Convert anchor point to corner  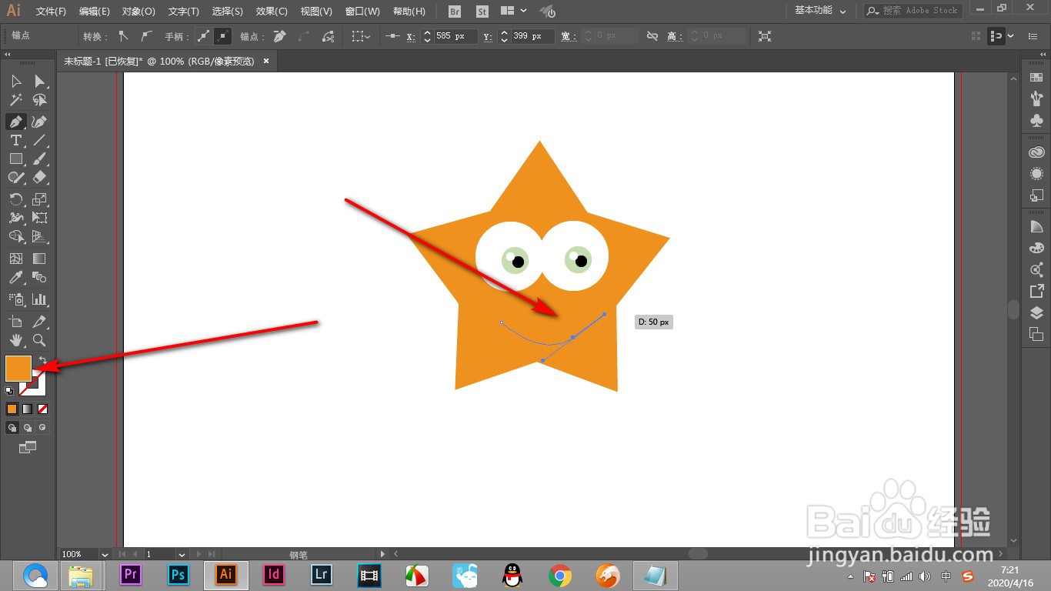[123, 36]
